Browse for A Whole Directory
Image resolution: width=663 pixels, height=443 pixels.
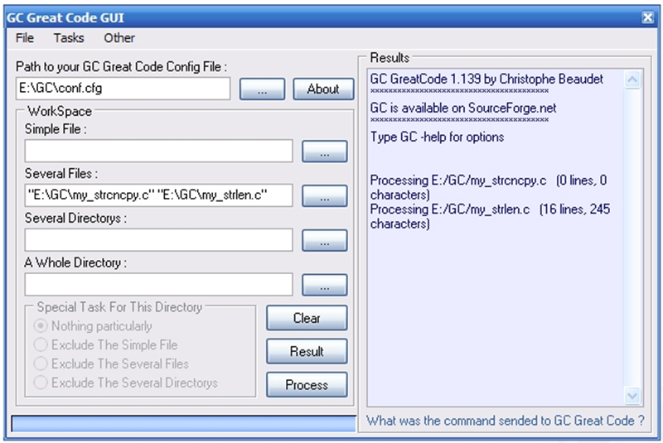[325, 285]
